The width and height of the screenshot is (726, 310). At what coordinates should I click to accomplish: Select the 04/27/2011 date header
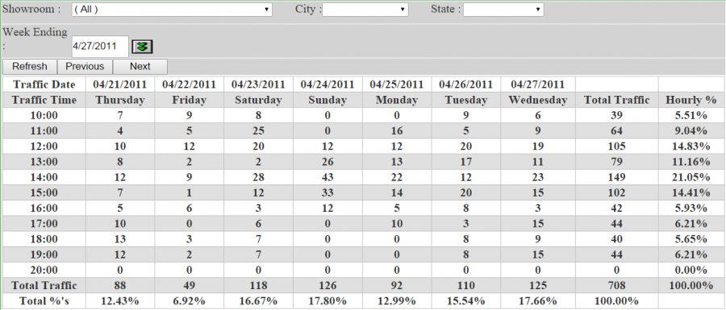pyautogui.click(x=537, y=85)
